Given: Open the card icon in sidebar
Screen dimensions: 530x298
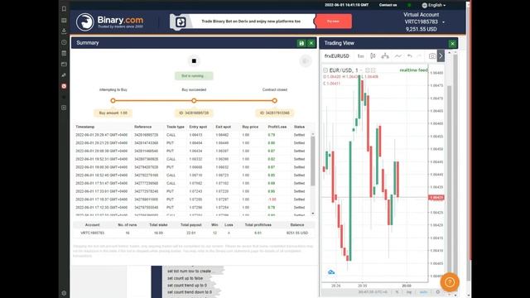Looking at the screenshot, I should [64, 65].
